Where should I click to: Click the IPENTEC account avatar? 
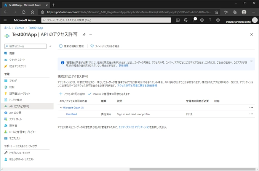coord(255,20)
